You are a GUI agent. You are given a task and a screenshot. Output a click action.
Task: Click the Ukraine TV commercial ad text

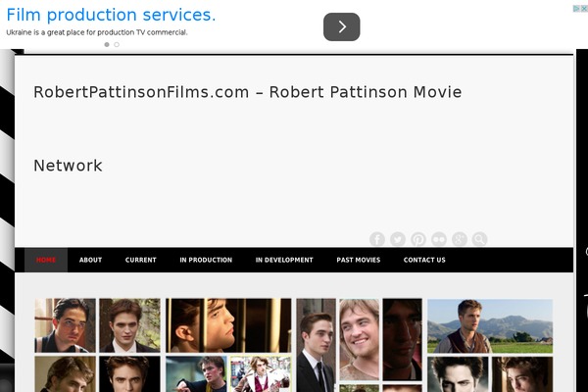tap(97, 32)
